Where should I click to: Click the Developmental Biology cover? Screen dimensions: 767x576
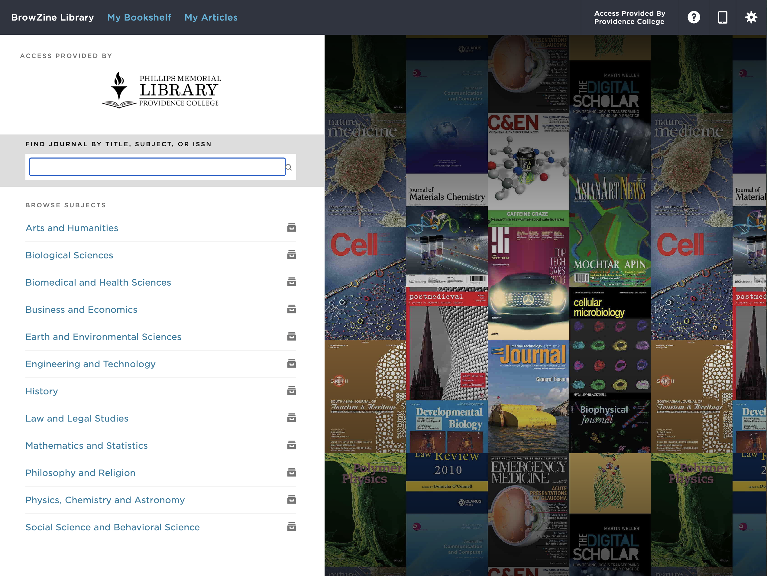coord(447,426)
